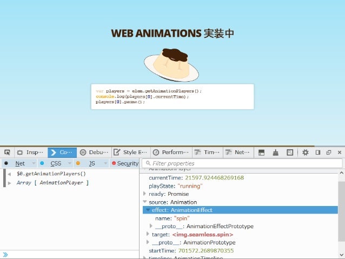
Task: Select the name: "spin" property
Action: (x=240, y=218)
